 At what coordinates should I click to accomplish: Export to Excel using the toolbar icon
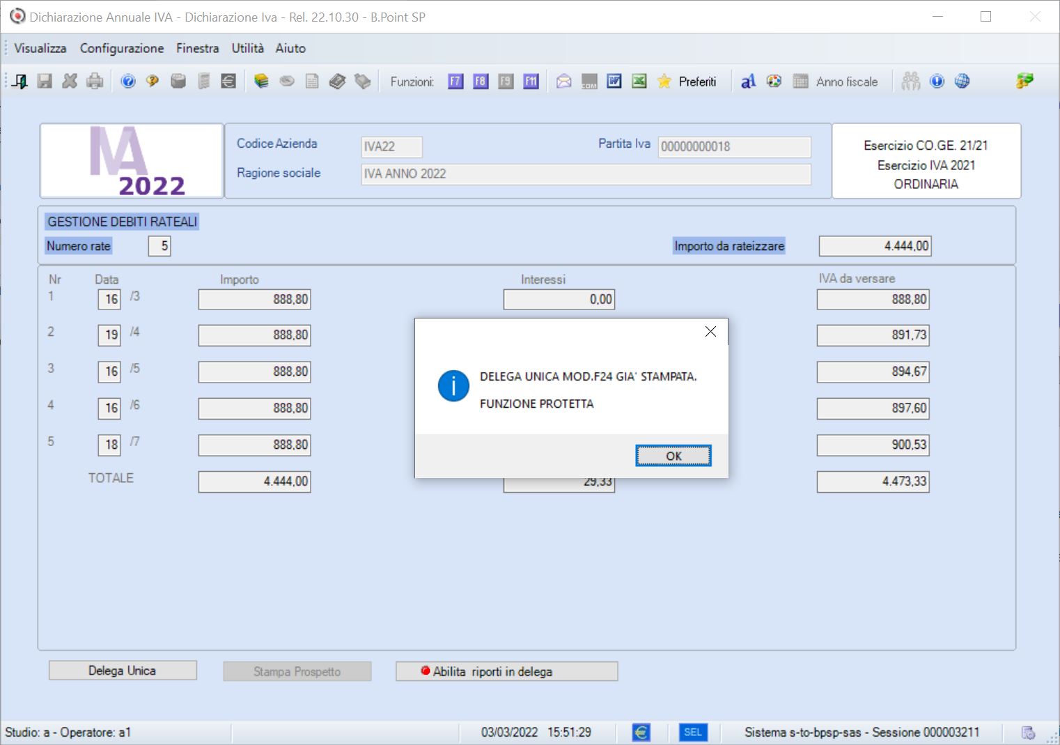click(639, 82)
